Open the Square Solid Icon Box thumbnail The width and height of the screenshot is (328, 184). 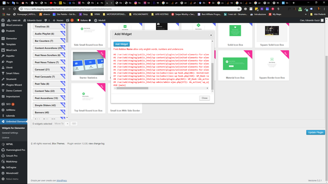click(272, 31)
